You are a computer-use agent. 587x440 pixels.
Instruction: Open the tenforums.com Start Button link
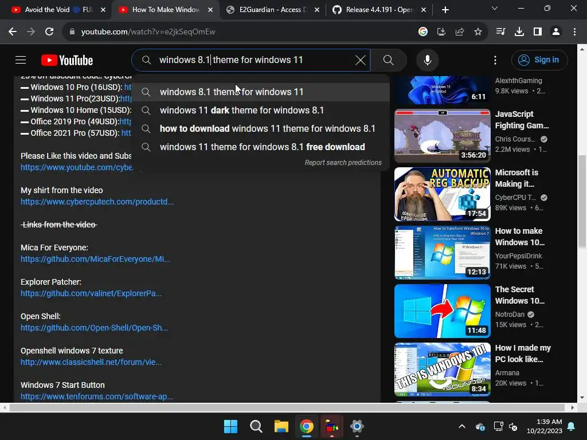click(x=96, y=396)
